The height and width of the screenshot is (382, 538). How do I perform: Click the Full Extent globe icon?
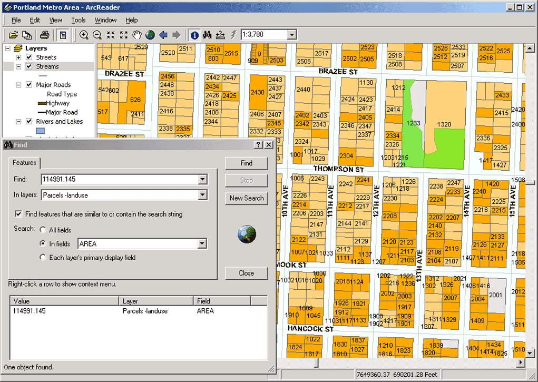(x=150, y=35)
